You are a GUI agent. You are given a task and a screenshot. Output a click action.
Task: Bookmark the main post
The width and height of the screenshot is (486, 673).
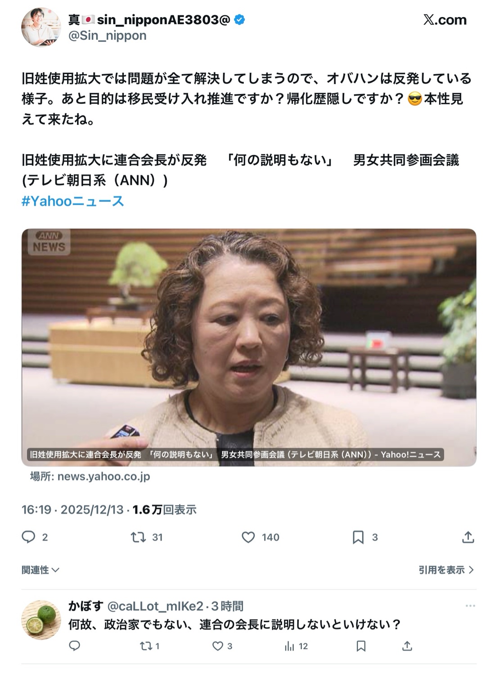click(358, 537)
